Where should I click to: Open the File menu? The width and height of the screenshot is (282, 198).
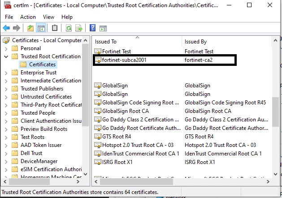click(9, 17)
